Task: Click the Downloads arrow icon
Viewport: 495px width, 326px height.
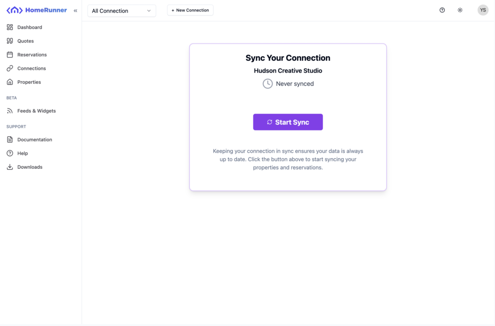Action: 10,167
